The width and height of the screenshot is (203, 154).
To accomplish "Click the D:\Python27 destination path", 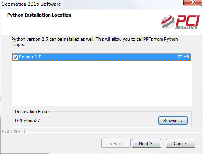I will click(27, 121).
